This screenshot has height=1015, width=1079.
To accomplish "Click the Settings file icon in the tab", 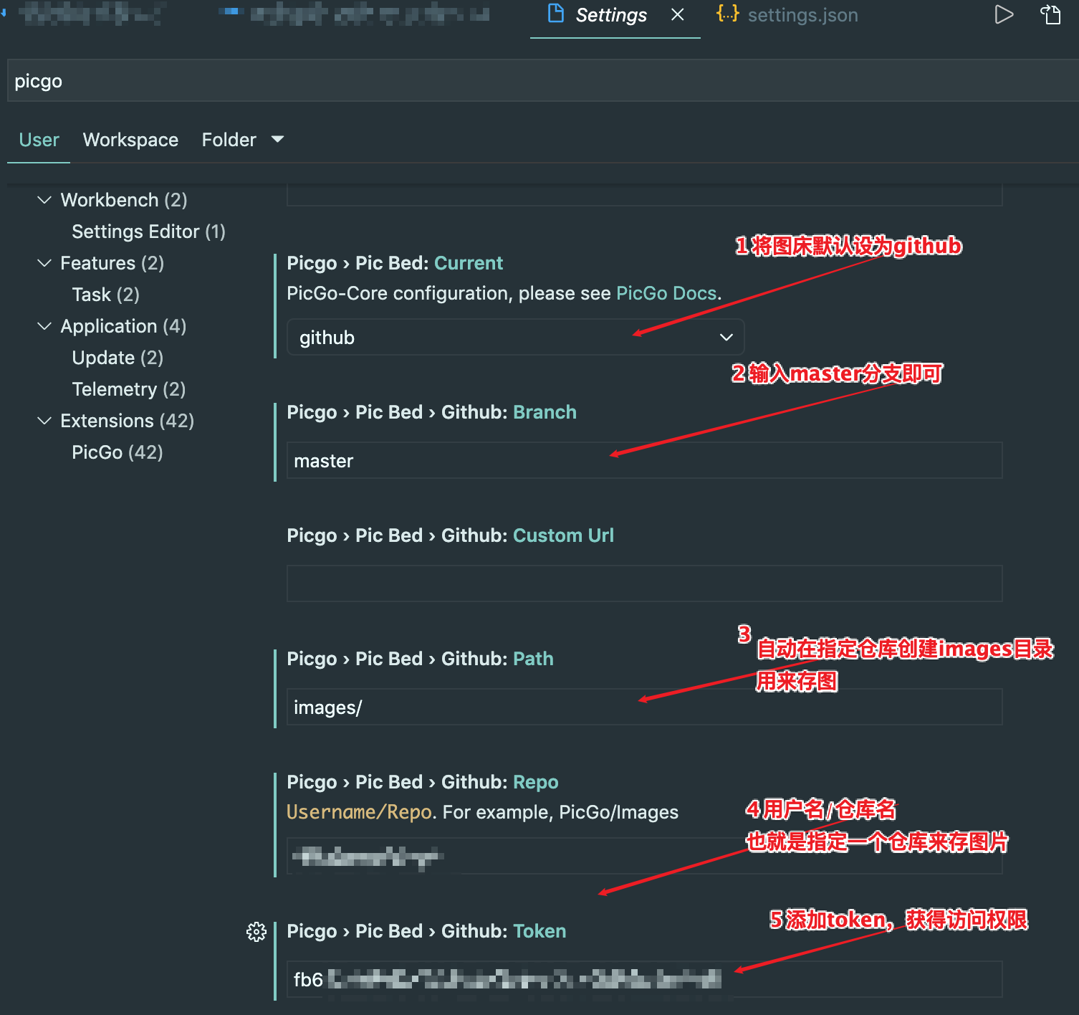I will point(555,14).
